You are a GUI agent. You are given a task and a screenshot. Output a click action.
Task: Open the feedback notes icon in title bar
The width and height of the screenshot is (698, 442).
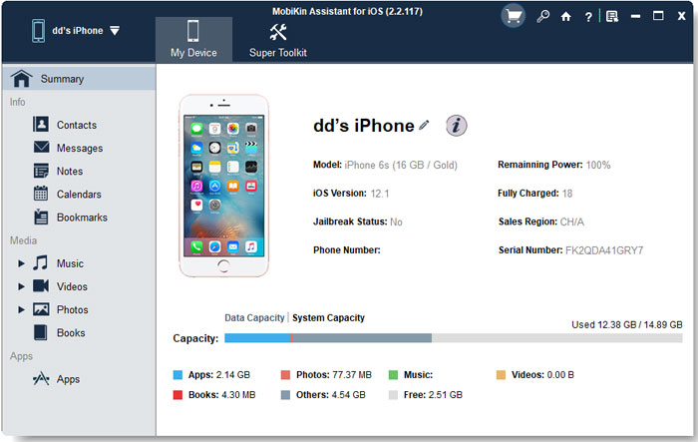612,17
